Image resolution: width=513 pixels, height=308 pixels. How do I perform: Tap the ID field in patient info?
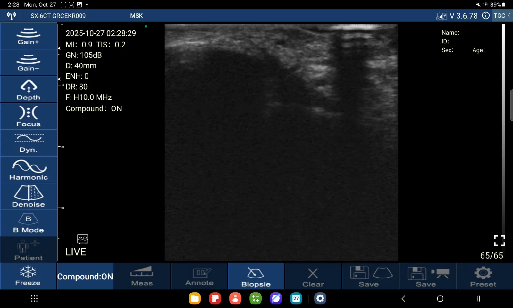445,41
